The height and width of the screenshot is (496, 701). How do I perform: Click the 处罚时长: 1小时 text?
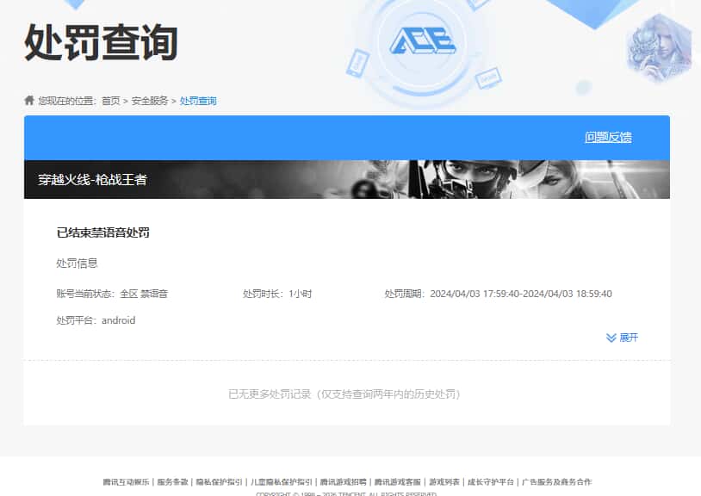tap(277, 294)
